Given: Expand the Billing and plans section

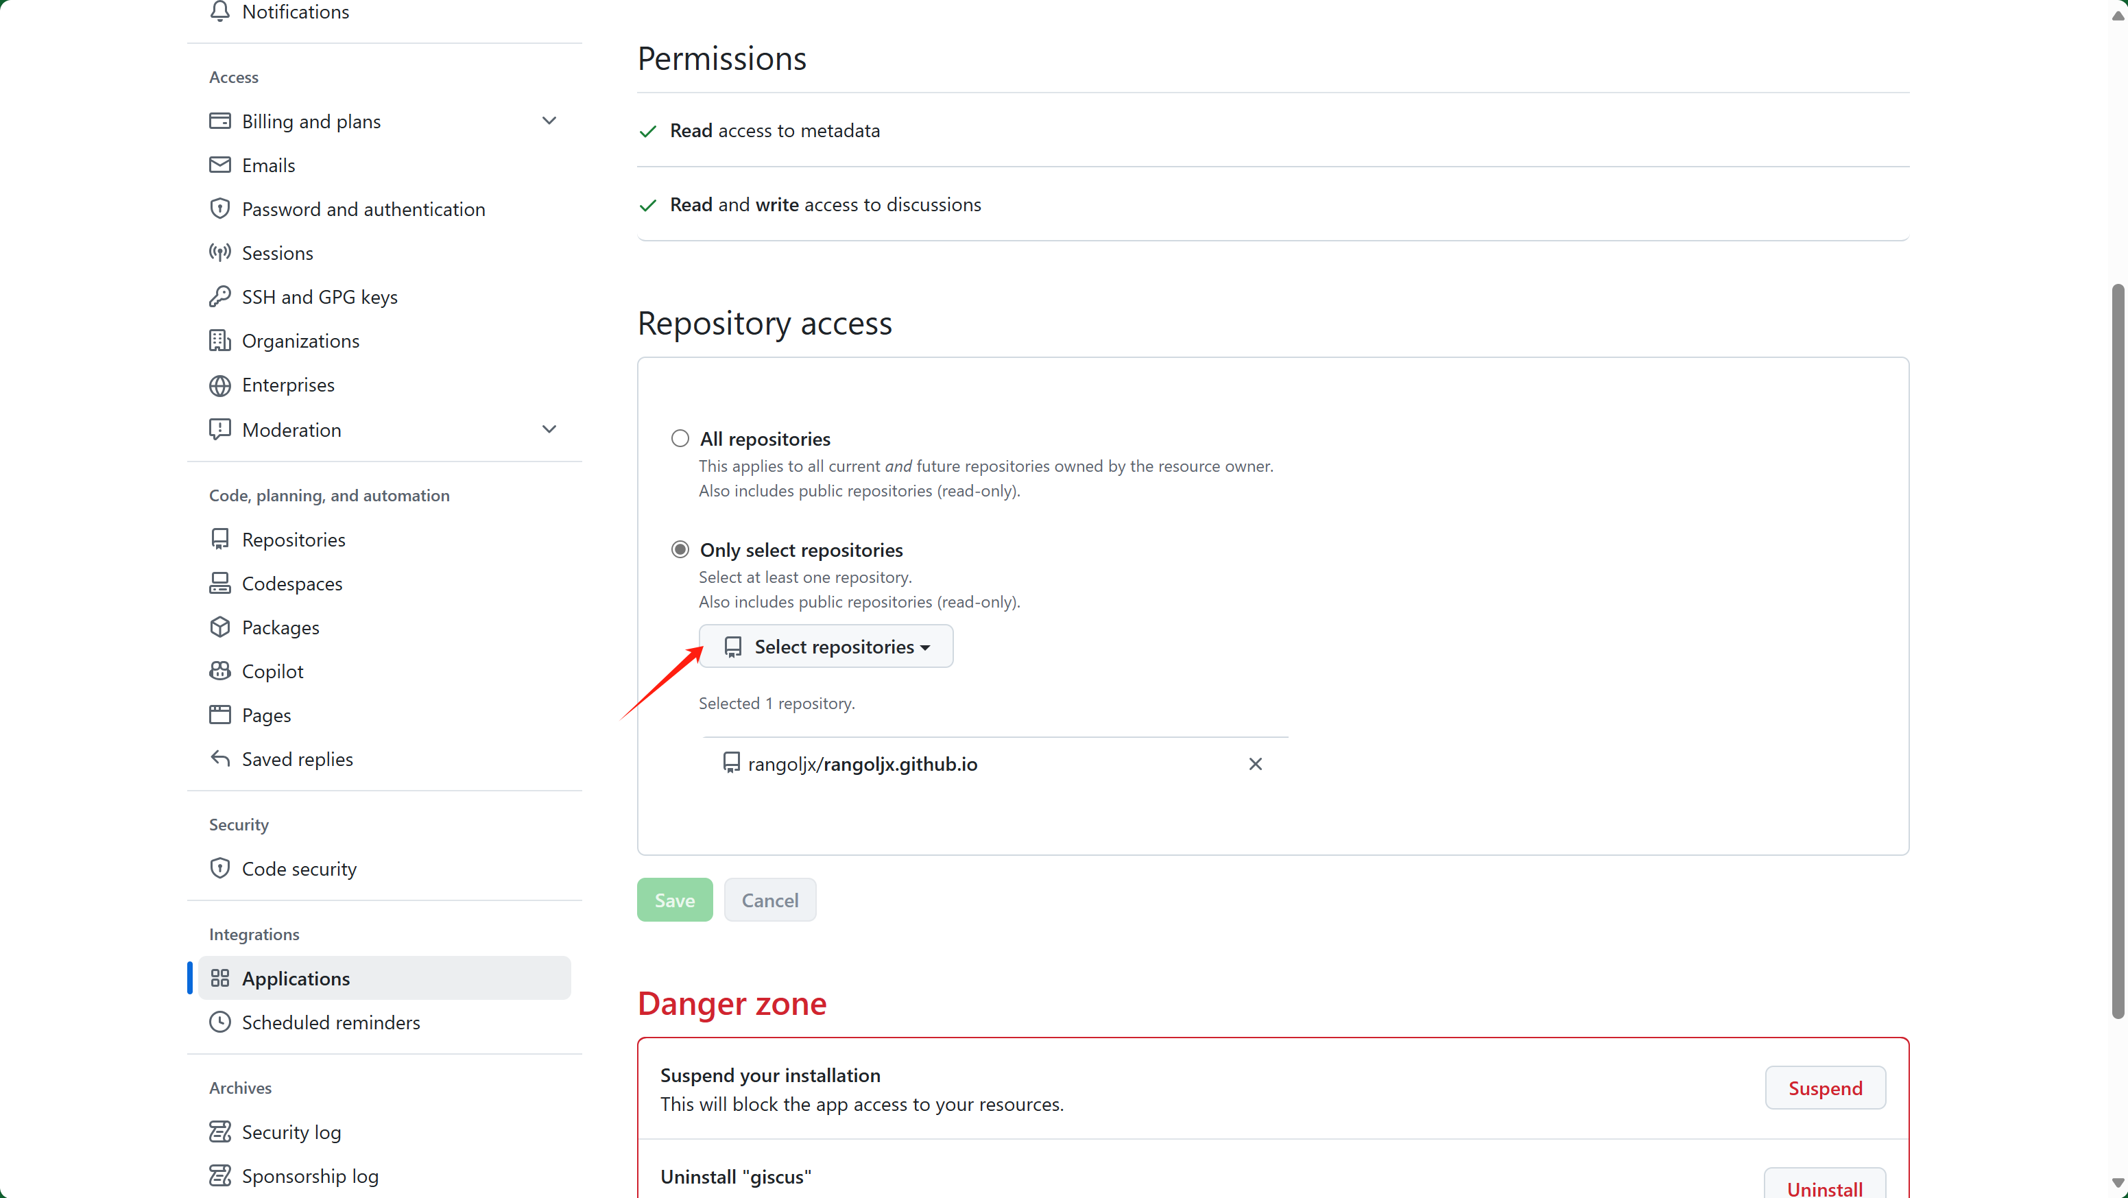Looking at the screenshot, I should pos(549,121).
